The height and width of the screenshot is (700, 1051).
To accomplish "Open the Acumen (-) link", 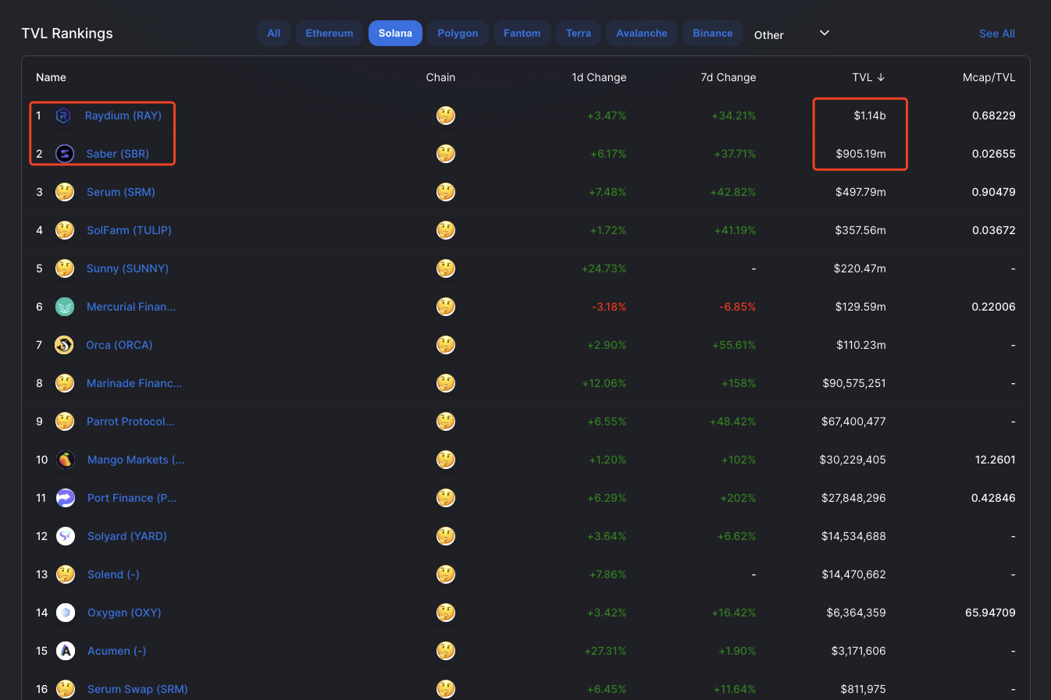I will click(117, 651).
